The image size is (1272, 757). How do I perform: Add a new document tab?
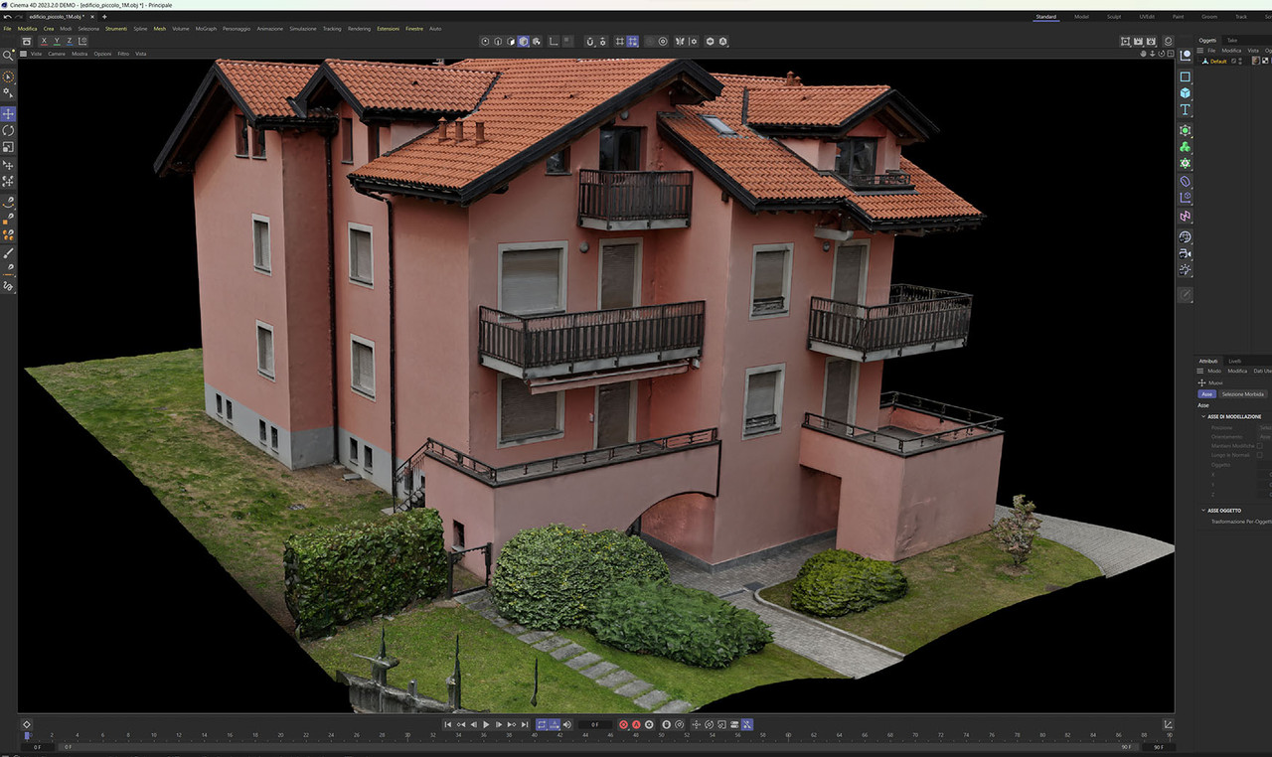coord(104,17)
